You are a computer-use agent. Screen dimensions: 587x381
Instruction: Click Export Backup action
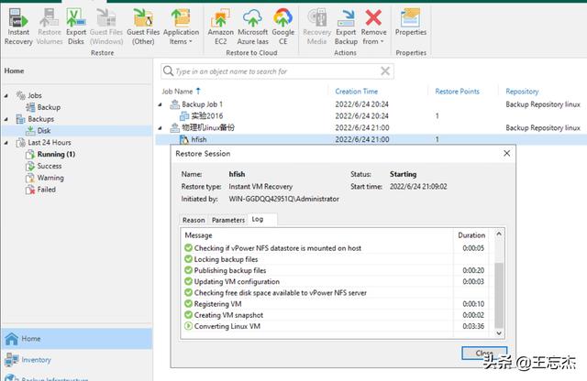click(346, 27)
